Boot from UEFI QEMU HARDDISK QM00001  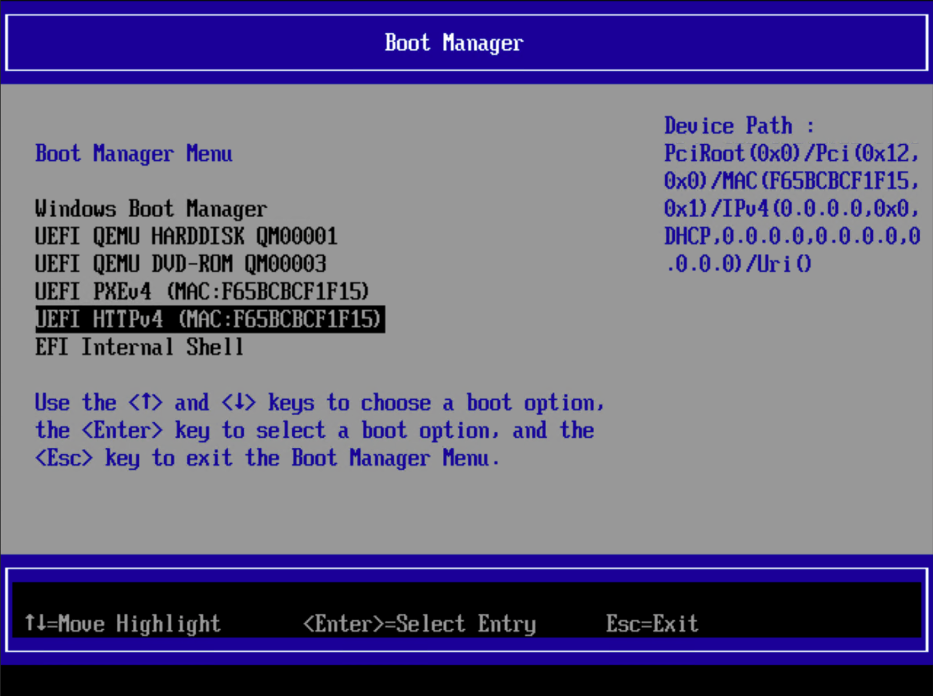click(x=186, y=236)
